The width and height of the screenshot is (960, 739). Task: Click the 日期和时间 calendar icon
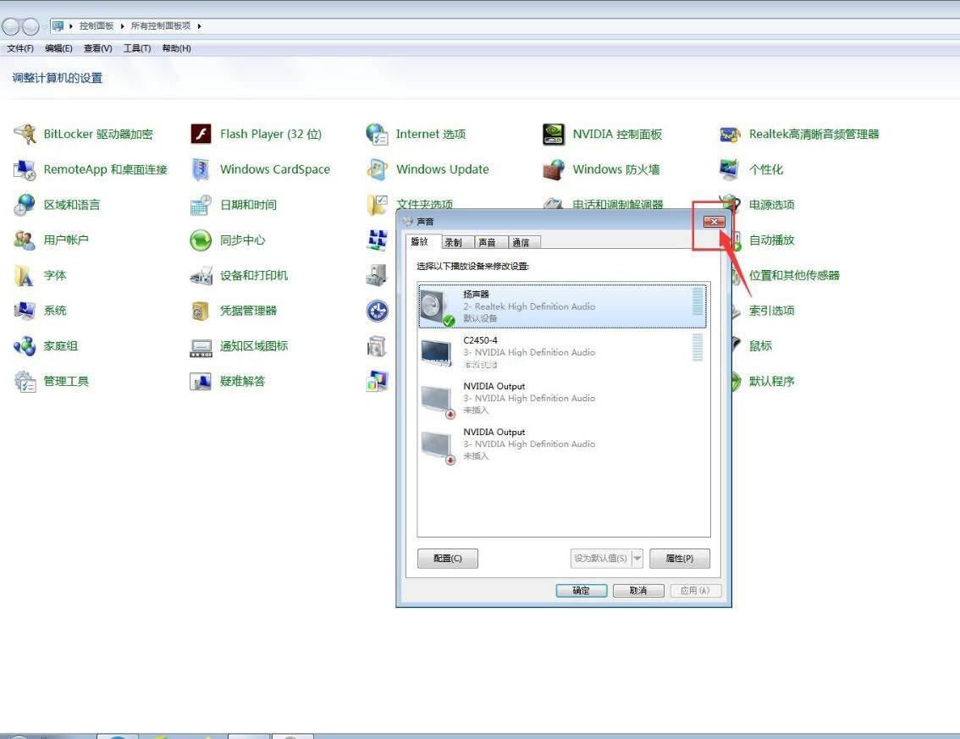(201, 205)
